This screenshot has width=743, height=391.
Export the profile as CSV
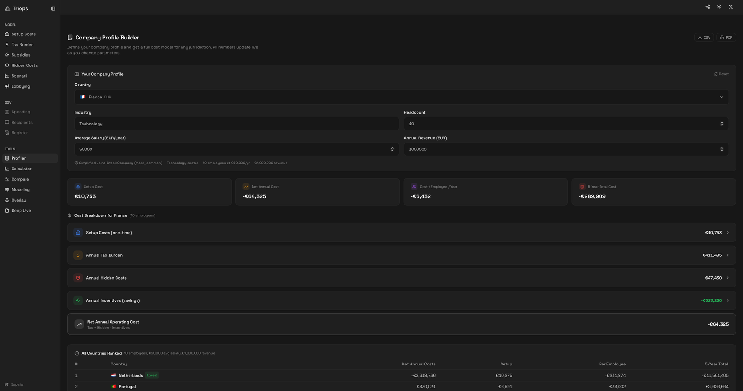click(704, 38)
